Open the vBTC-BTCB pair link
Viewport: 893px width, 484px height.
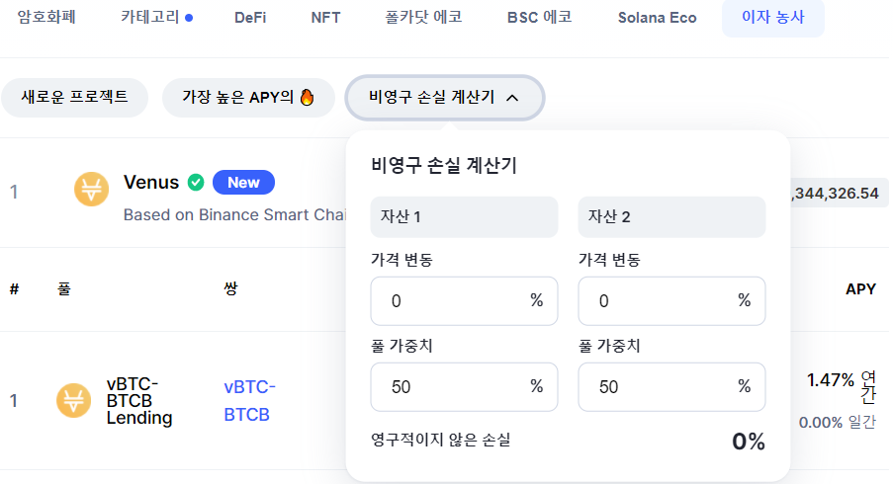click(249, 400)
